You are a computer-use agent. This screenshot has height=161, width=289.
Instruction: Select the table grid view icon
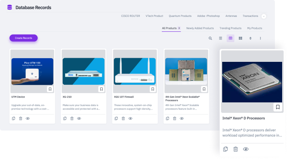tap(230, 38)
